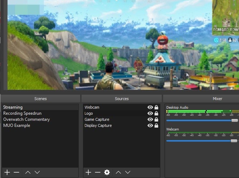
Task: Select the Recording Speedrun scene
Action: 40,113
